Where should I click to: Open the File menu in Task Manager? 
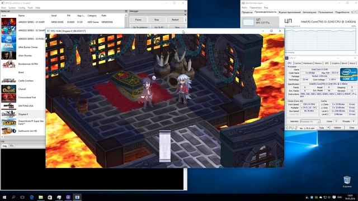click(244, 7)
